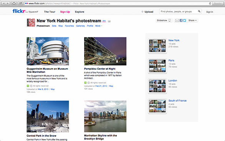Open the Guggenheim Museum photo thumbnail
The image size is (225, 141).
pos(48,51)
